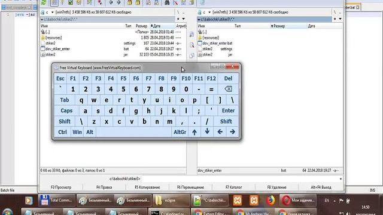This screenshot has height=215, width=383.
Task: Click the thumbnail view toolbar icon
Action: [71, 2]
